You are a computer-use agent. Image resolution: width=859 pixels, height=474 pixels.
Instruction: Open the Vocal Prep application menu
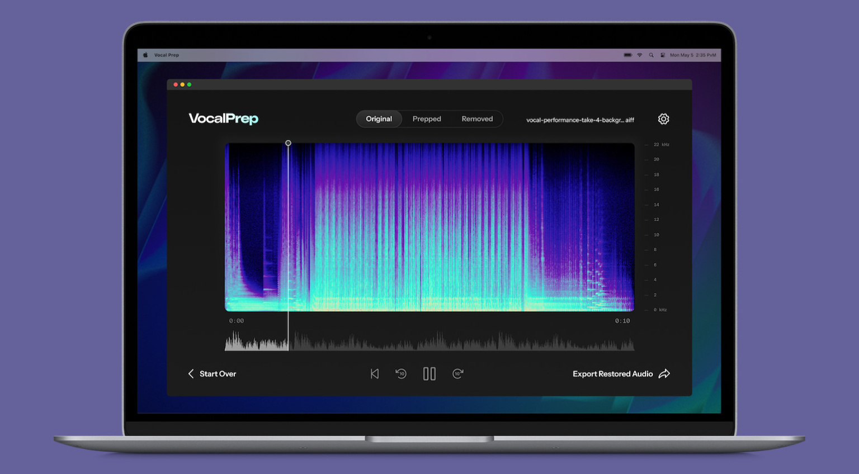pos(166,55)
